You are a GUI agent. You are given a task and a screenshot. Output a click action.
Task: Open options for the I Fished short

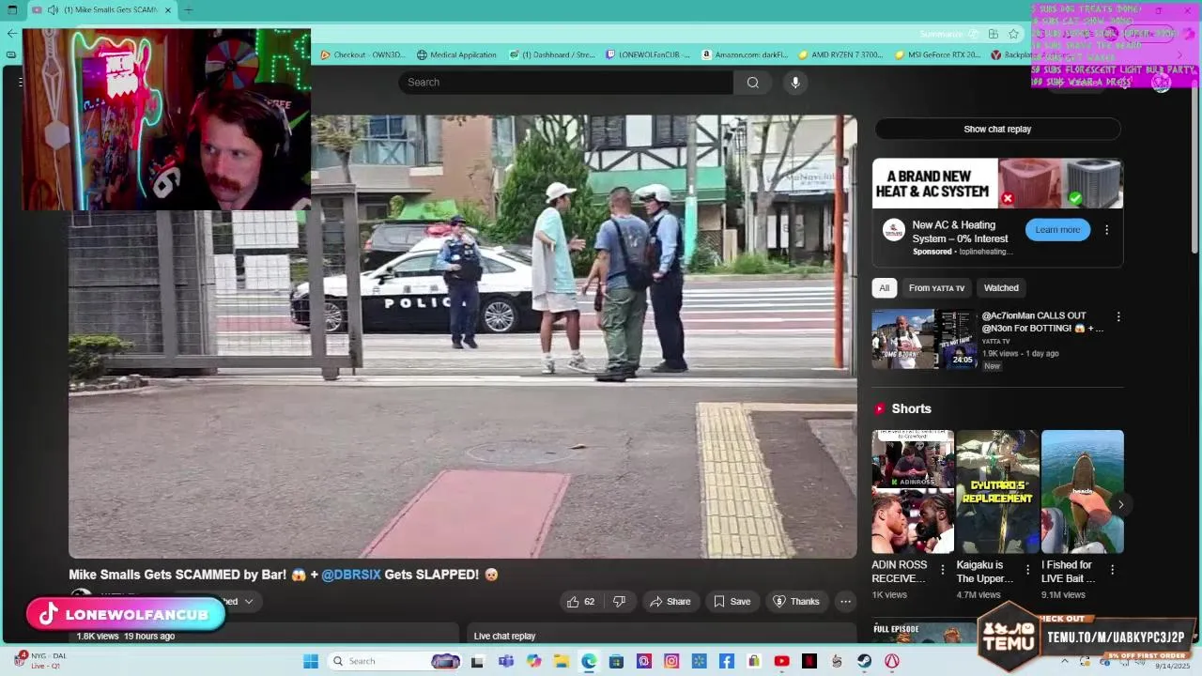pos(1112,570)
